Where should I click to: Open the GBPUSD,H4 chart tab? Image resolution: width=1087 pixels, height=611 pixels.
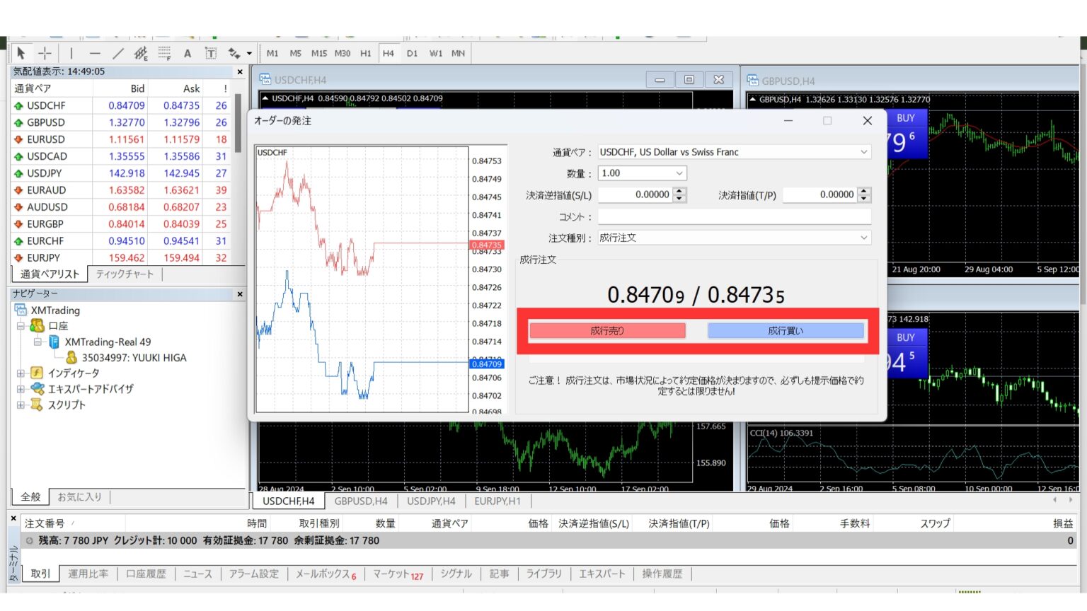point(360,501)
